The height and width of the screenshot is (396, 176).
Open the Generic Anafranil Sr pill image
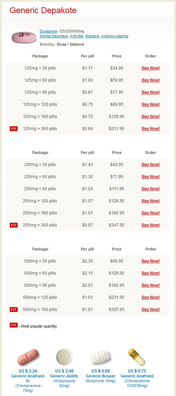click(28, 357)
